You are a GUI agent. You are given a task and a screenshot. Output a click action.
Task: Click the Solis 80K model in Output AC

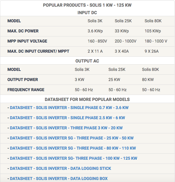[x=150, y=69]
